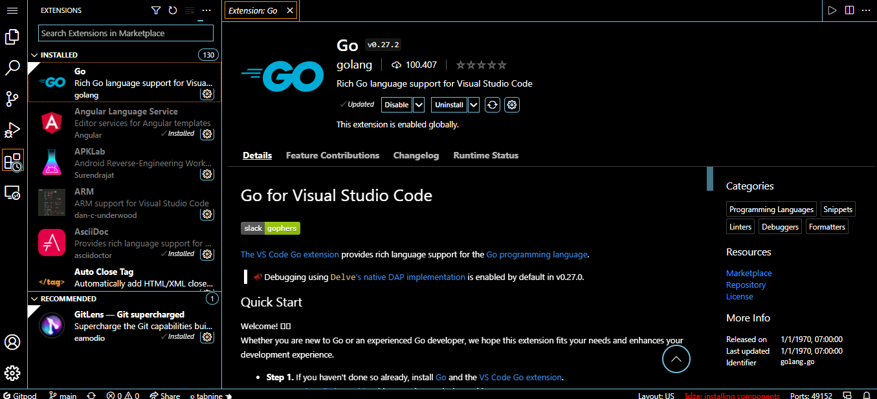Image resolution: width=877 pixels, height=399 pixels.
Task: Open the Explorer view in the activity bar
Action: [12, 37]
